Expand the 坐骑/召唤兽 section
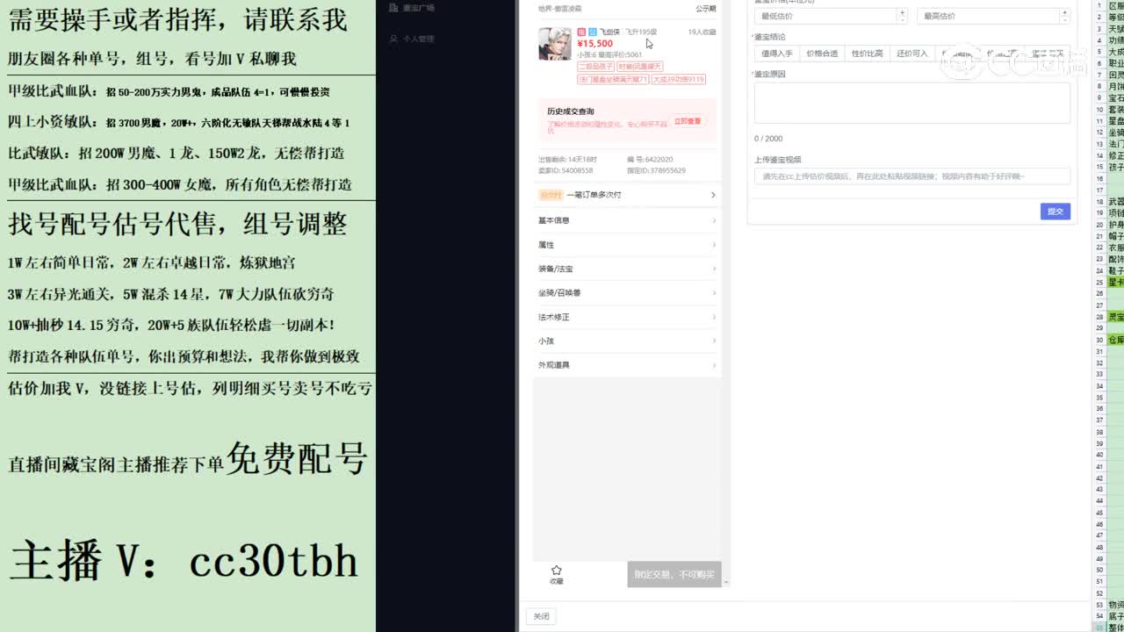 (x=625, y=293)
